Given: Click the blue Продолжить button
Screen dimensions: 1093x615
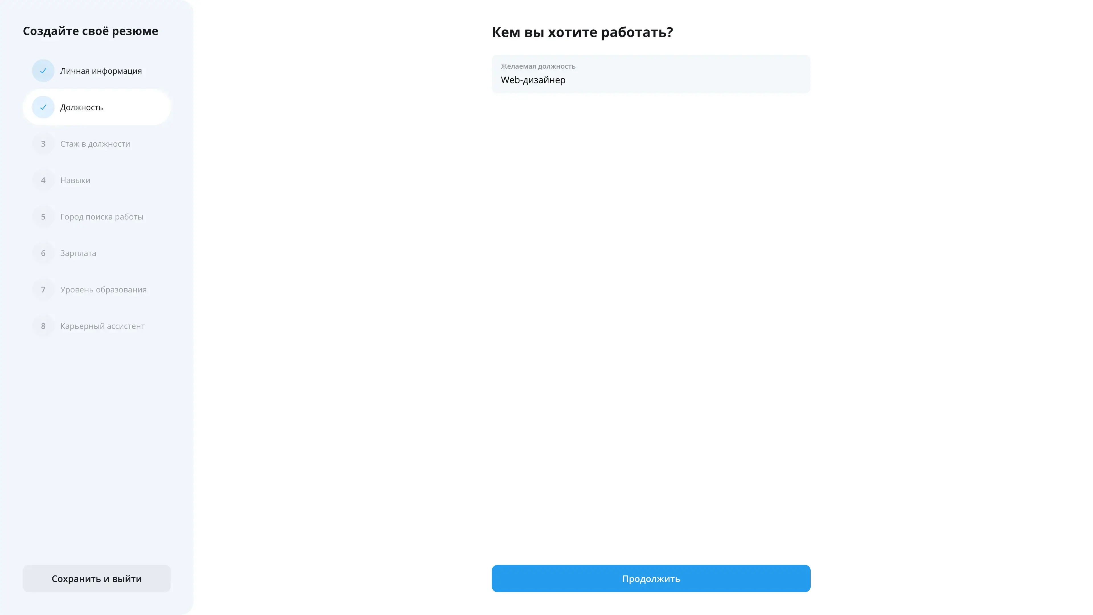Looking at the screenshot, I should coord(651,579).
